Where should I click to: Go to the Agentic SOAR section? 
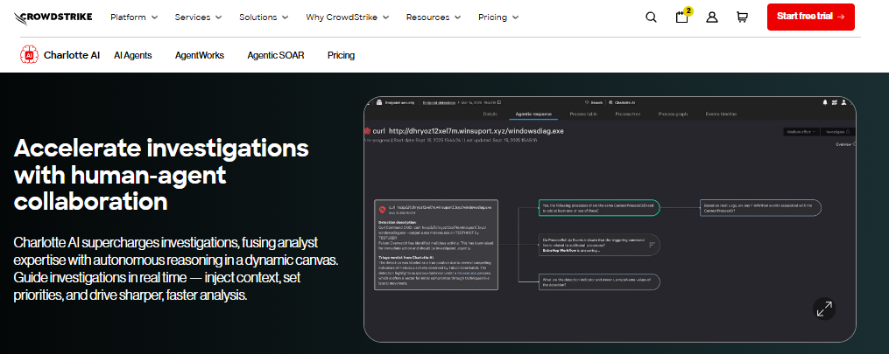click(x=276, y=55)
